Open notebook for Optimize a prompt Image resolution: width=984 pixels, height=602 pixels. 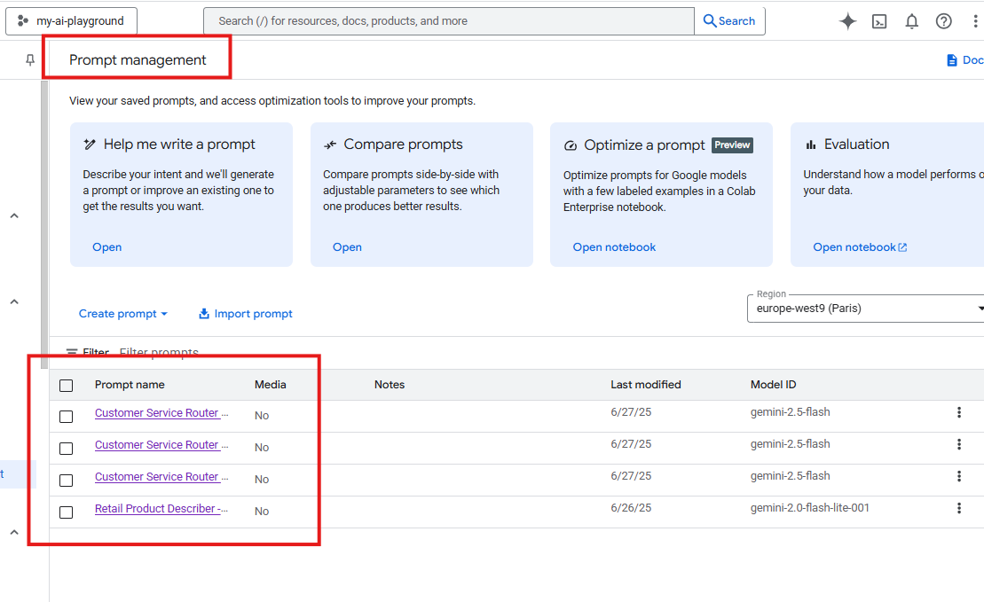[614, 247]
